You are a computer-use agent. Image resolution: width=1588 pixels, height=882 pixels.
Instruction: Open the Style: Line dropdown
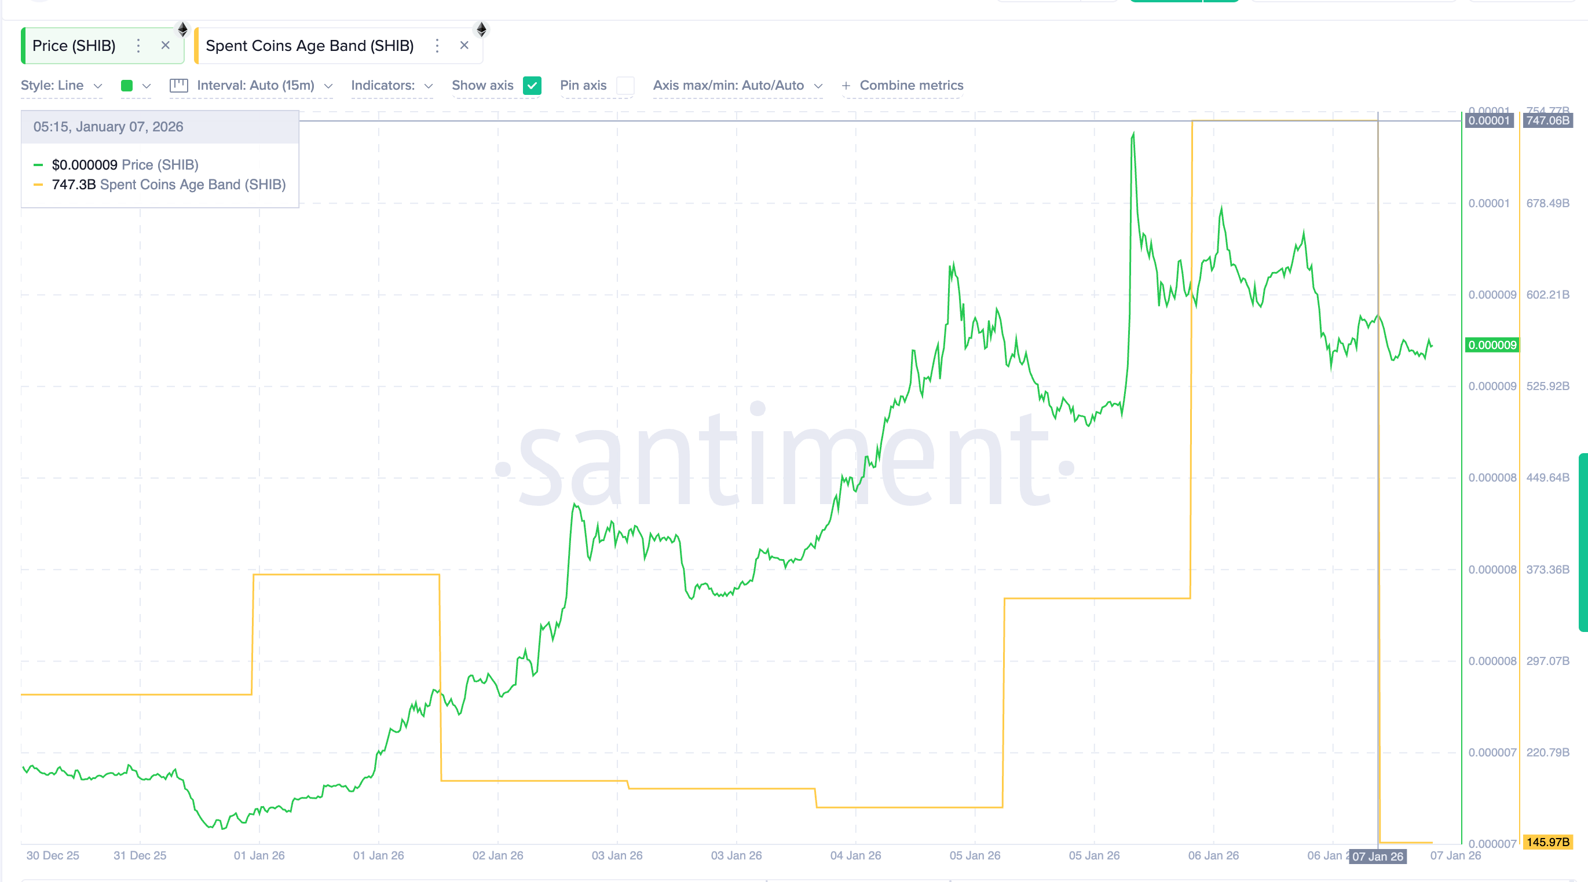pyautogui.click(x=61, y=86)
